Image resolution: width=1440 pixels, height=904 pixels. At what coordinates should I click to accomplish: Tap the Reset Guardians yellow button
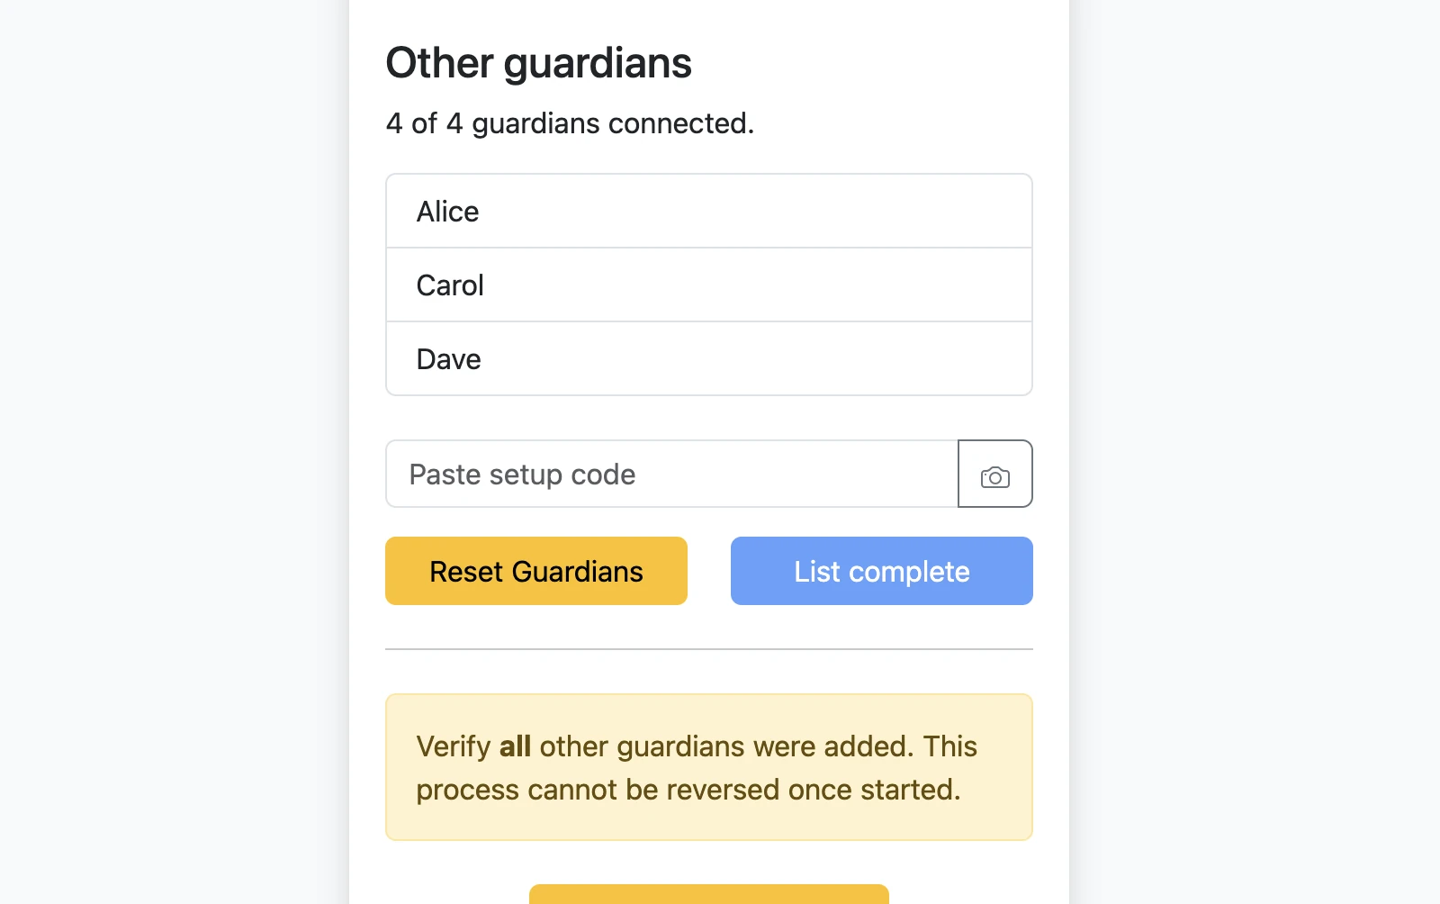coord(535,571)
